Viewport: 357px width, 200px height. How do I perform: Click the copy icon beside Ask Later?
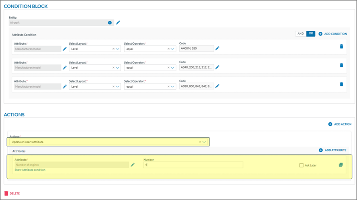pos(341,165)
